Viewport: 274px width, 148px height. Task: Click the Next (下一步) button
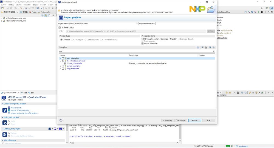click(x=180, y=120)
